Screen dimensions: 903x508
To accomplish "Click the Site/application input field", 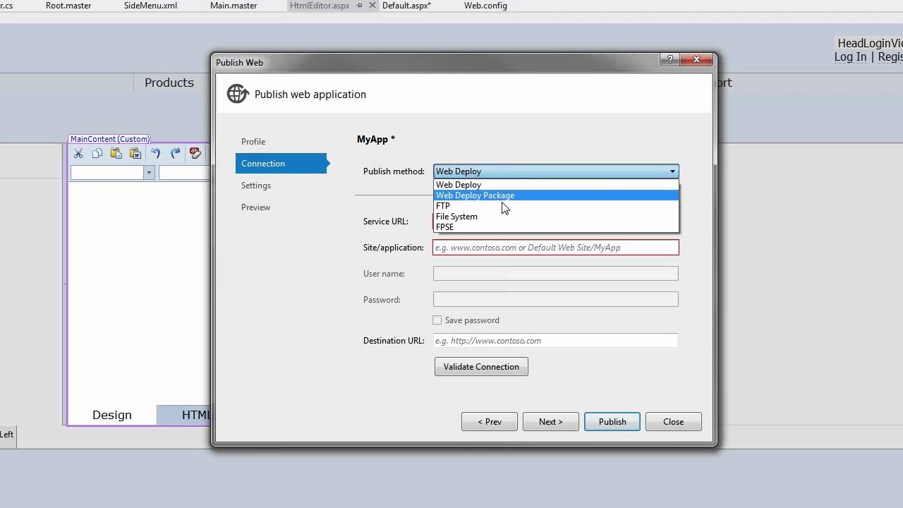I will point(556,248).
